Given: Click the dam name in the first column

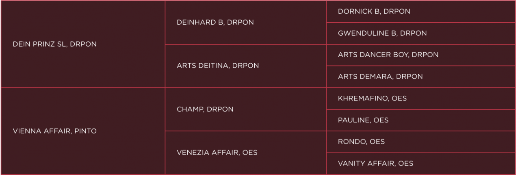Looking at the screenshot, I should click(56, 131).
